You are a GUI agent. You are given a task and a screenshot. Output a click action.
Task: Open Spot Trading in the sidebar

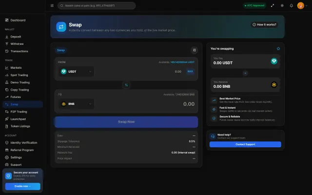point(23,75)
